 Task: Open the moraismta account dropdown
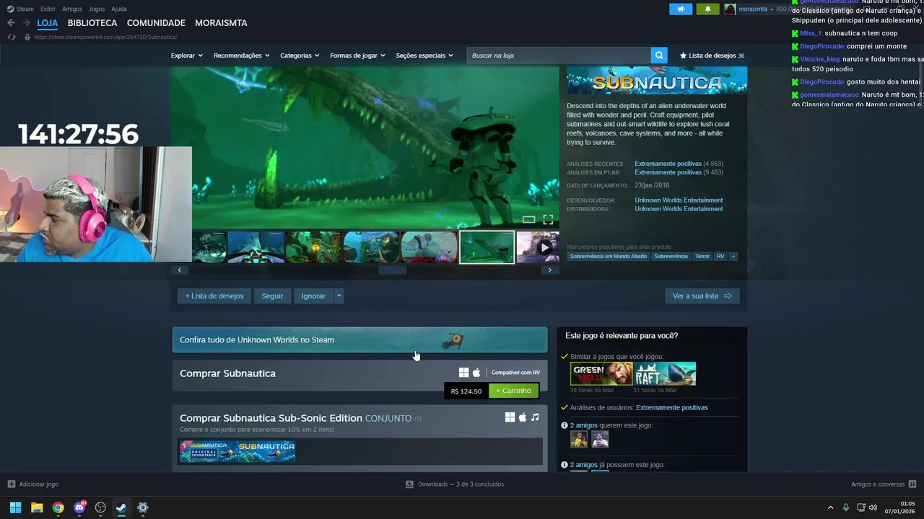757,9
